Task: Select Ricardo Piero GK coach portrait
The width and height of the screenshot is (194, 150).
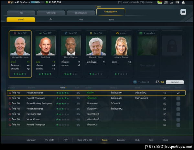Action: [96, 45]
